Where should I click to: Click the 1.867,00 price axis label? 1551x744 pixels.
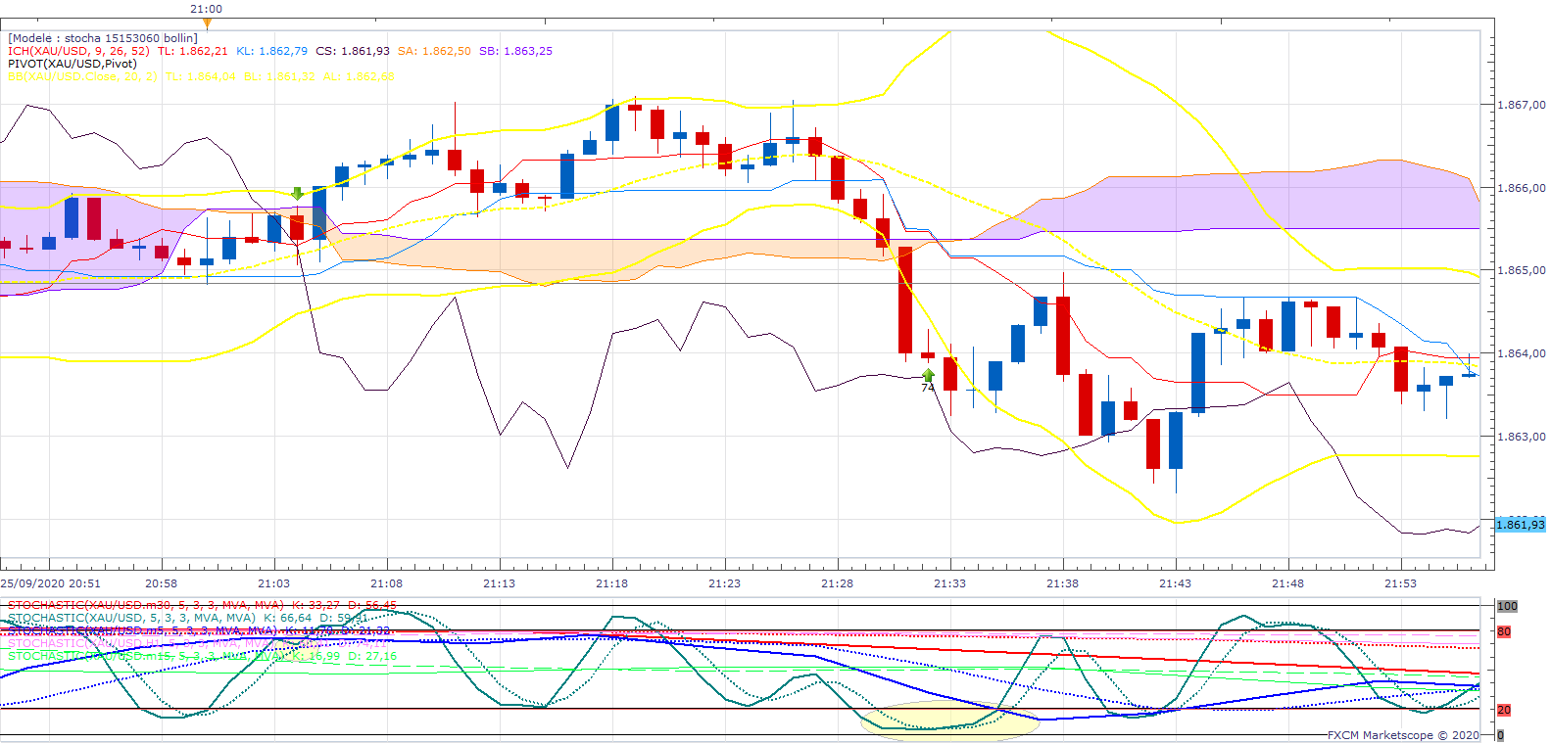1522,105
